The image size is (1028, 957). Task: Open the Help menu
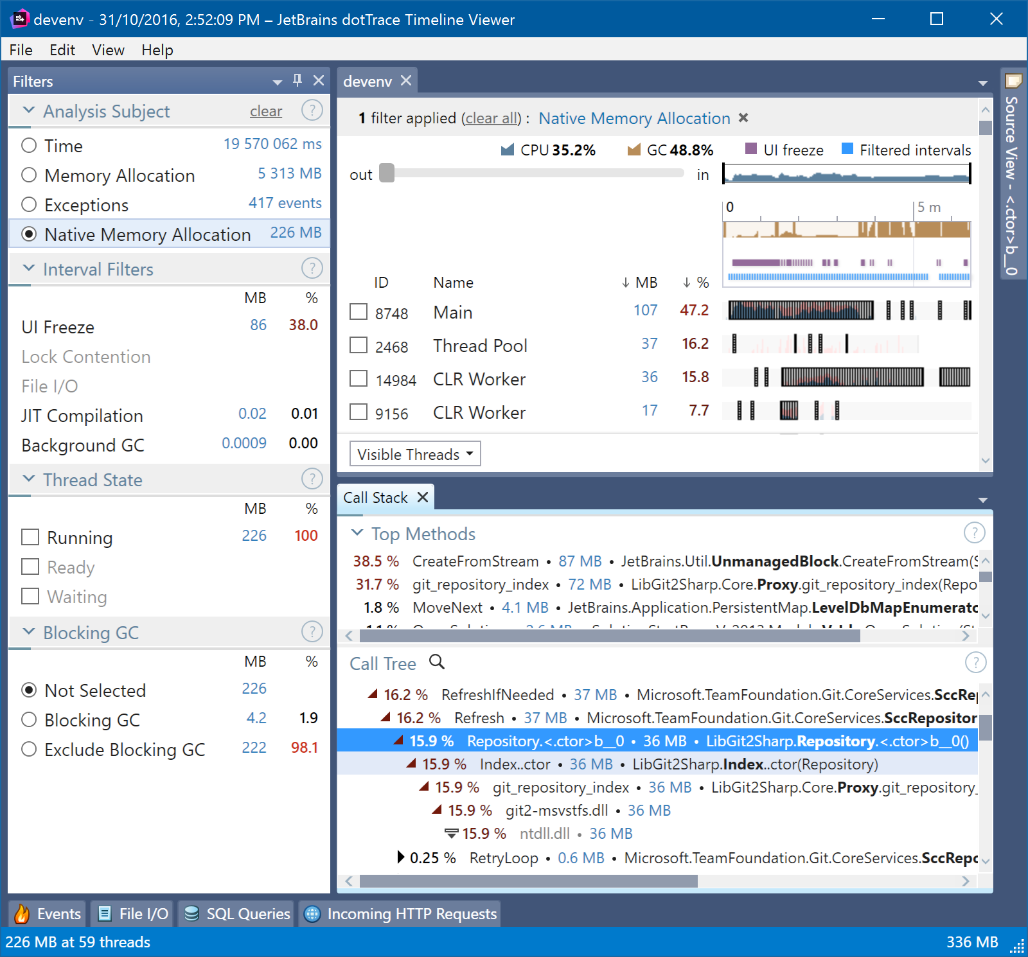click(x=157, y=49)
